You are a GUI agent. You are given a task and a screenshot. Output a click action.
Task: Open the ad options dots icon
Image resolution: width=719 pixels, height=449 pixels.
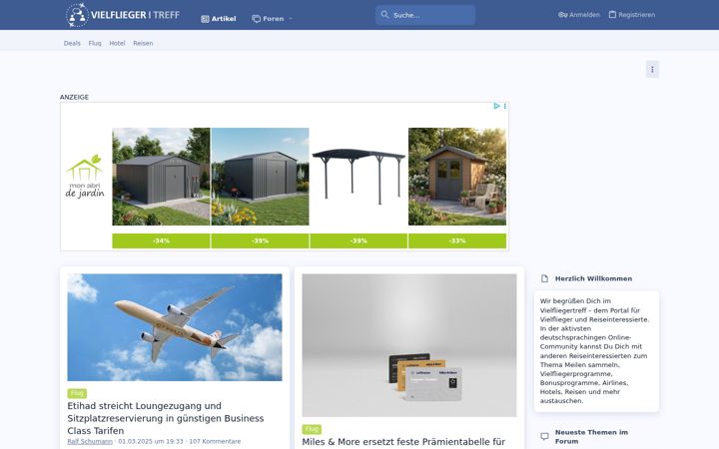click(x=505, y=106)
